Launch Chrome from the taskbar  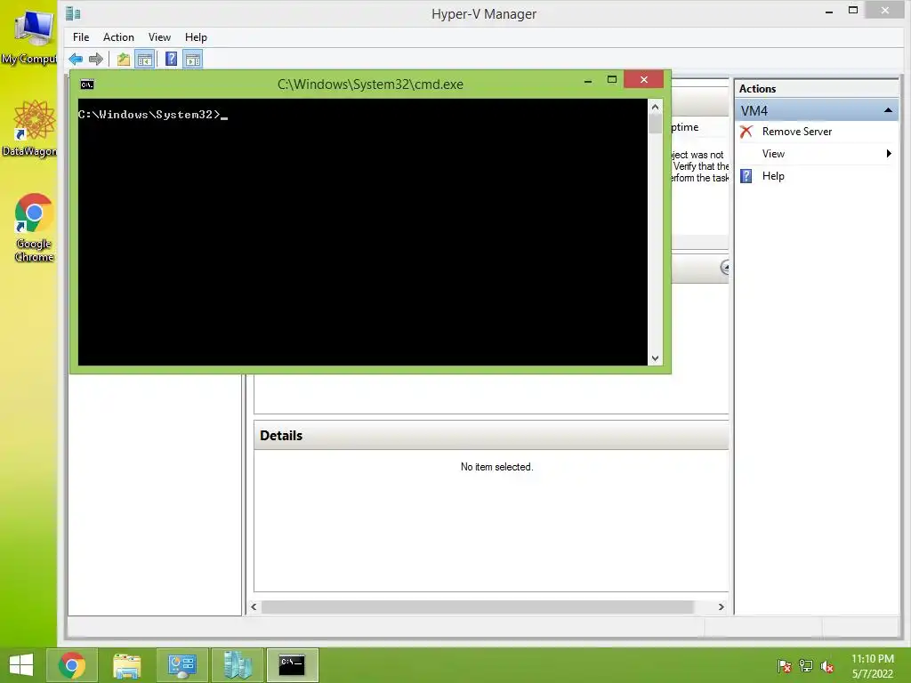coord(72,665)
